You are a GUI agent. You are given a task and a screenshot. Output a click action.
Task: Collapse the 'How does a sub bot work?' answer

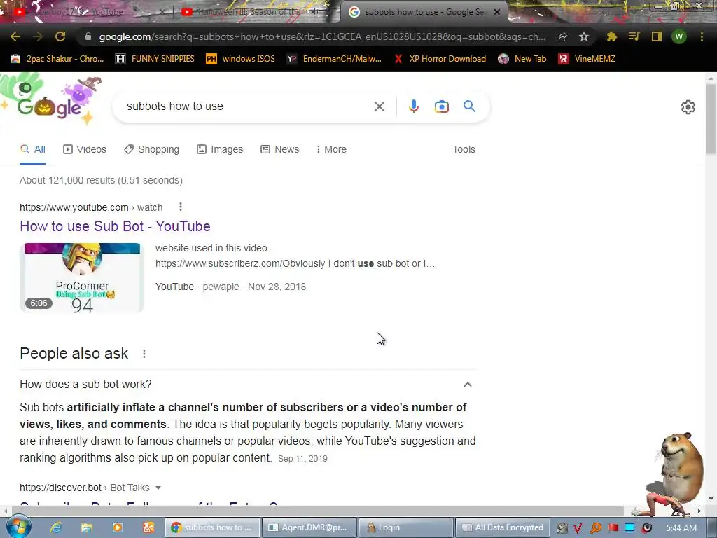coord(467,385)
